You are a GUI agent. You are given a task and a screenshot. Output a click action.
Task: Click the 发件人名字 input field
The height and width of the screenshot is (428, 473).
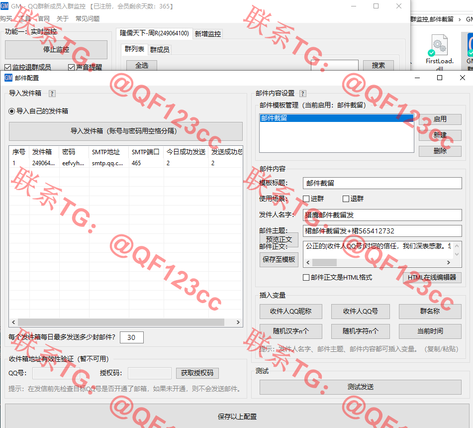click(382, 215)
